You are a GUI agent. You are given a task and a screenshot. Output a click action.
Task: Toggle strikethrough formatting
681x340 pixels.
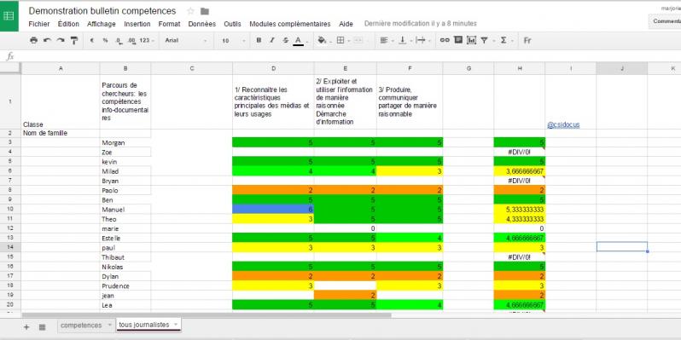pos(285,40)
